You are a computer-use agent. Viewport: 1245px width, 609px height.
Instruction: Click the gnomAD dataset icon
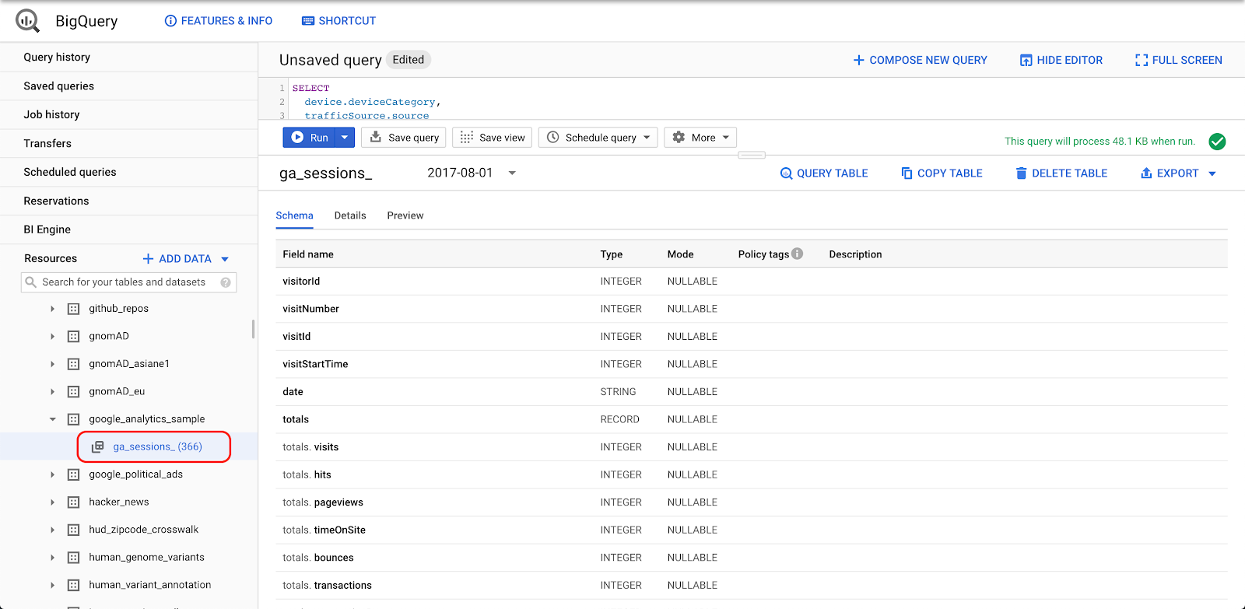click(73, 337)
